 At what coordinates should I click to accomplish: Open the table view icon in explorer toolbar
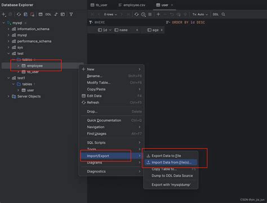tap(41, 15)
